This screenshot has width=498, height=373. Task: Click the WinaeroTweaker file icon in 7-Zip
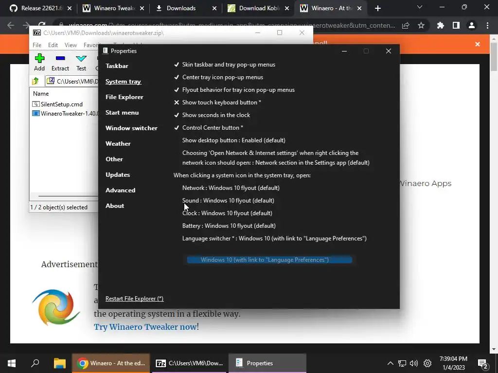click(36, 114)
